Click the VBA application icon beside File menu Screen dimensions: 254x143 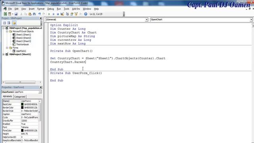pyautogui.click(x=5, y=9)
